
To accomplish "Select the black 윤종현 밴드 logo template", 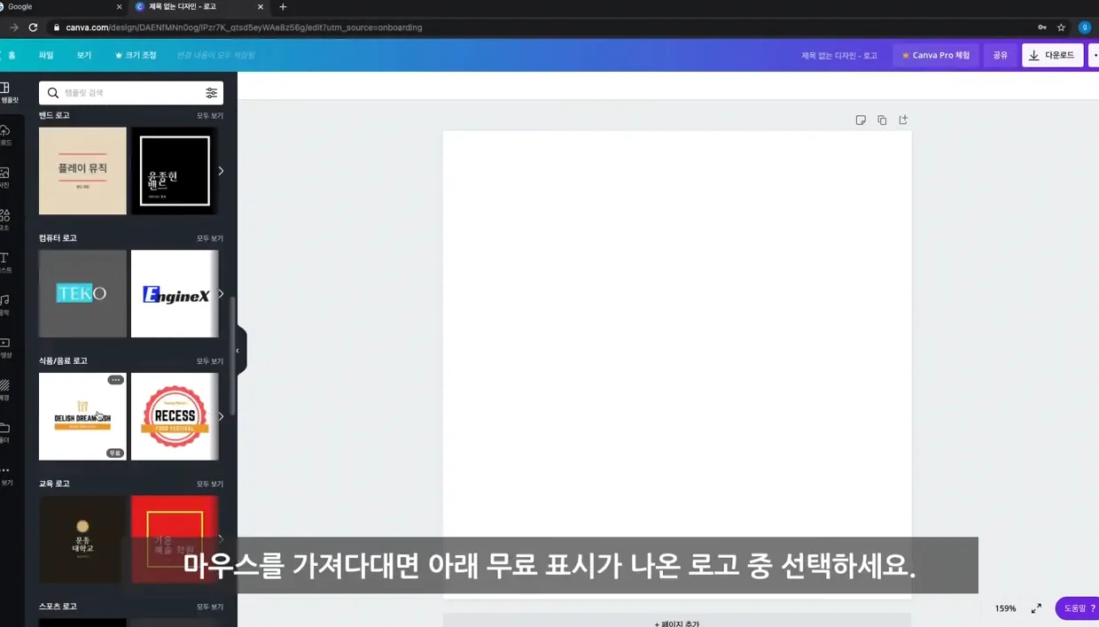I will click(175, 171).
